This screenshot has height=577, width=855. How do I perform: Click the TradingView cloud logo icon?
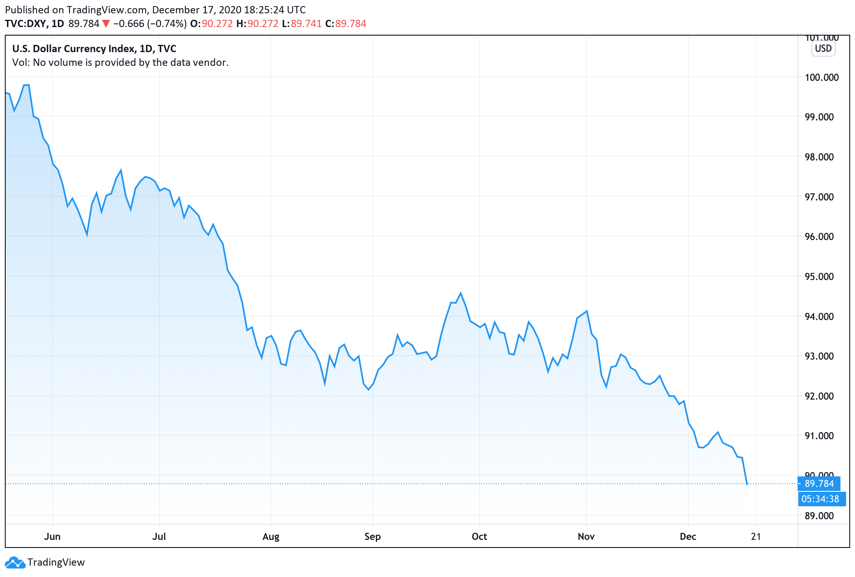click(x=15, y=562)
